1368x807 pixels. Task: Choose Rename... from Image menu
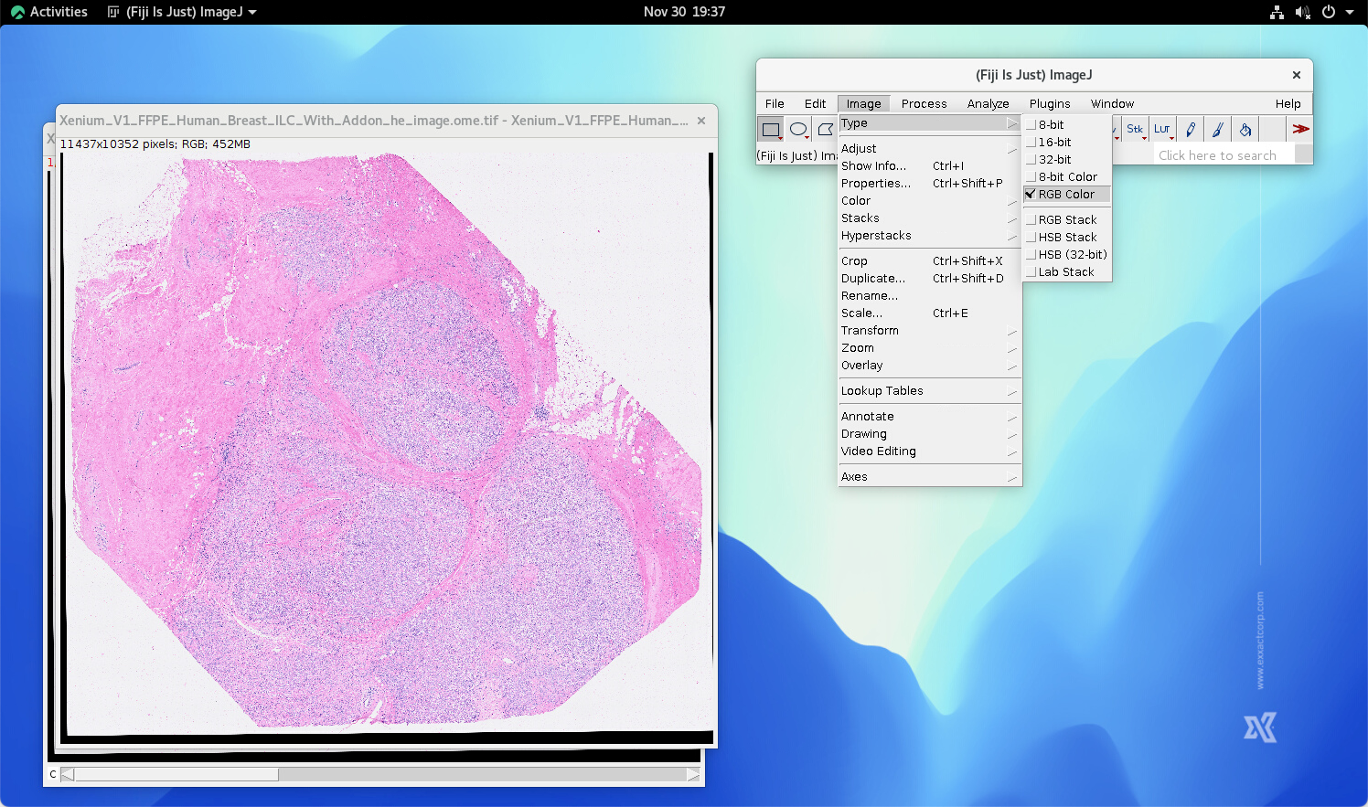pos(929,295)
